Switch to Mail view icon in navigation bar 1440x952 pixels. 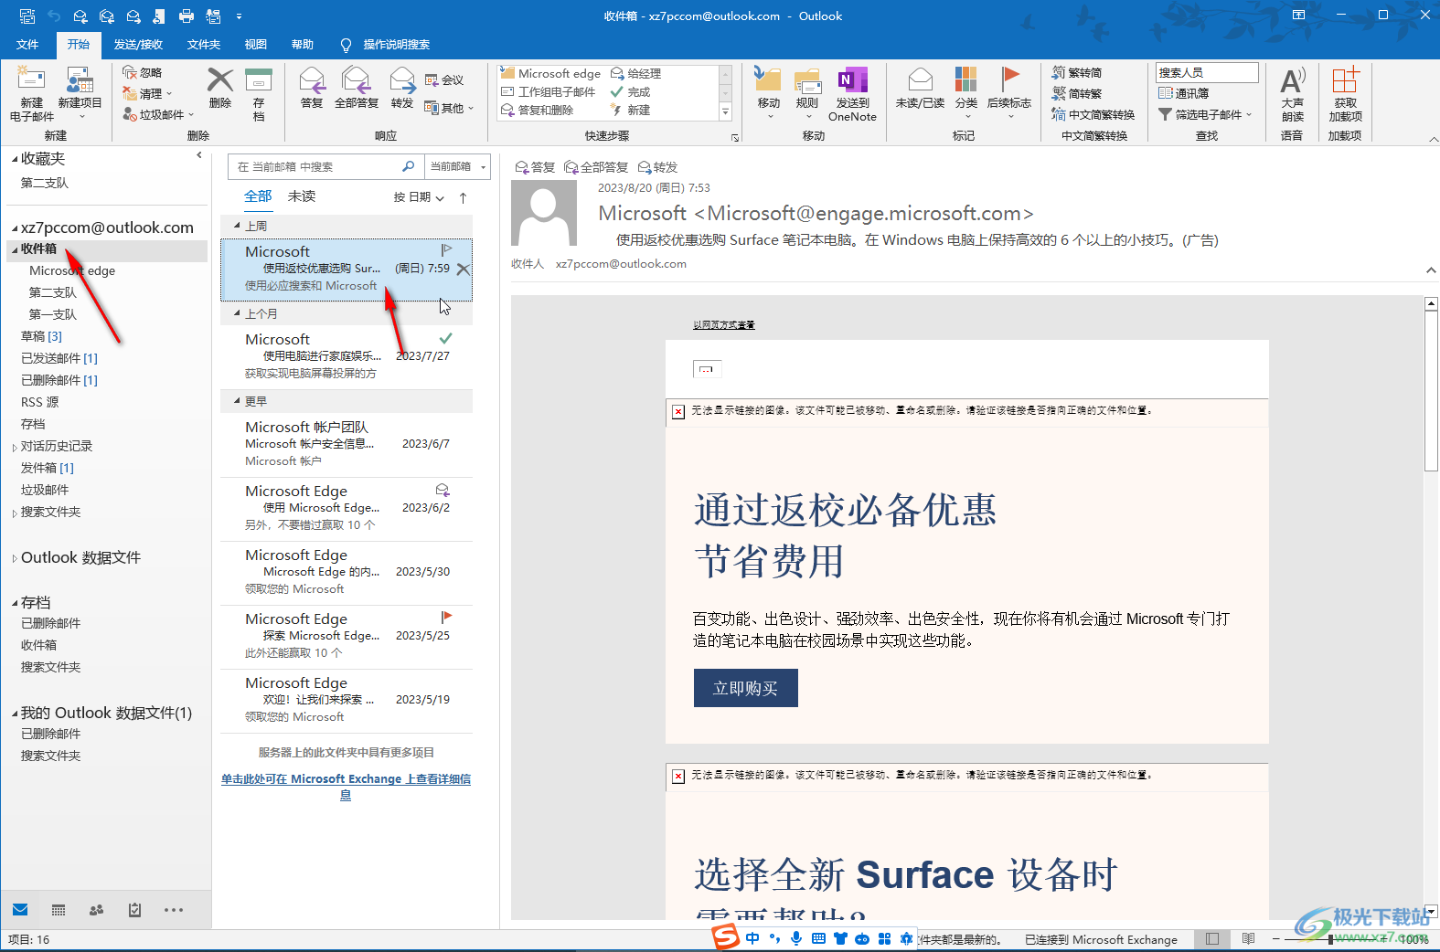[20, 910]
